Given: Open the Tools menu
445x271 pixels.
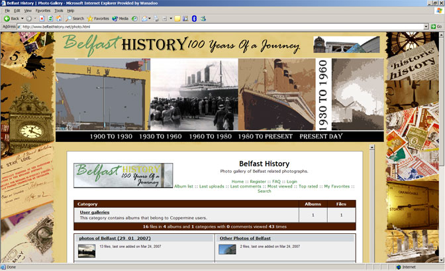Looking at the screenshot, I should coord(59,11).
